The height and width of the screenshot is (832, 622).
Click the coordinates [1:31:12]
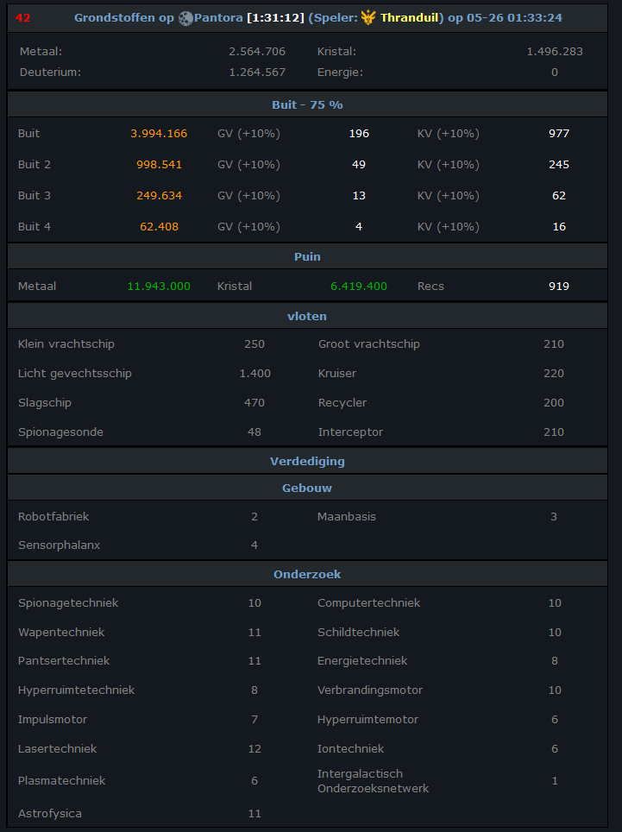click(x=276, y=17)
